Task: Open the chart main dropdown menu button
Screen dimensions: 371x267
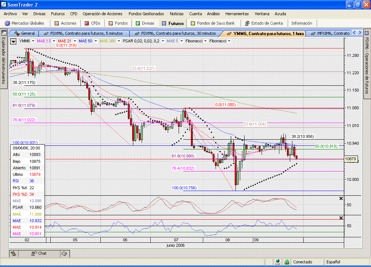Action: (x=13, y=42)
